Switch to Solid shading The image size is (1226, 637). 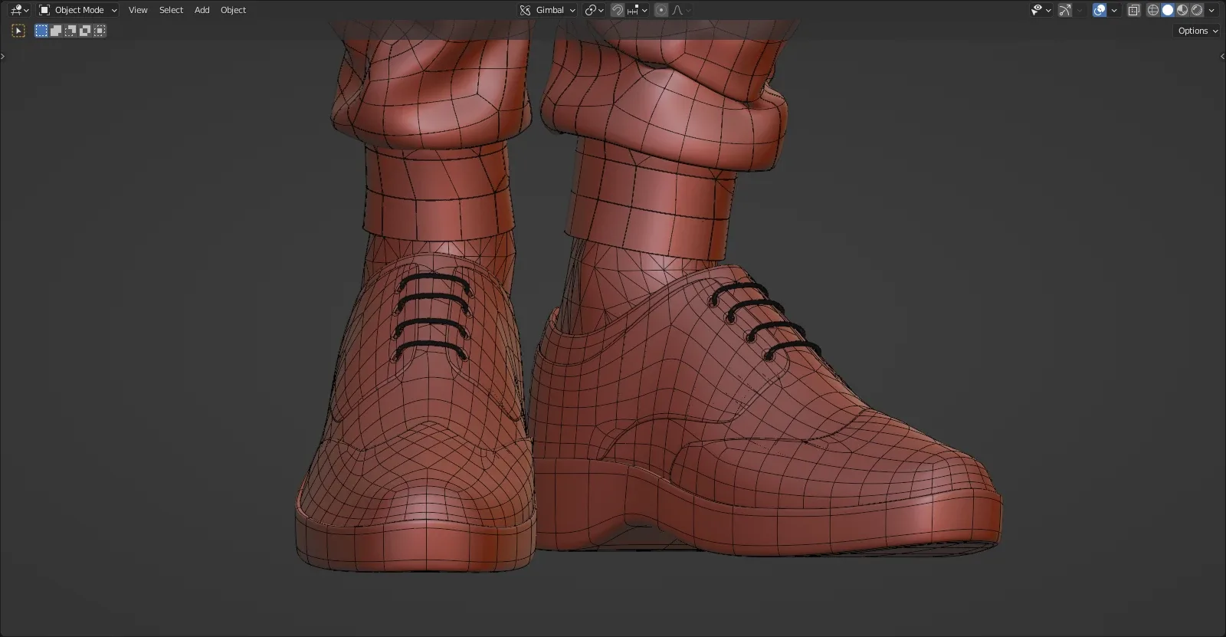[1168, 10]
